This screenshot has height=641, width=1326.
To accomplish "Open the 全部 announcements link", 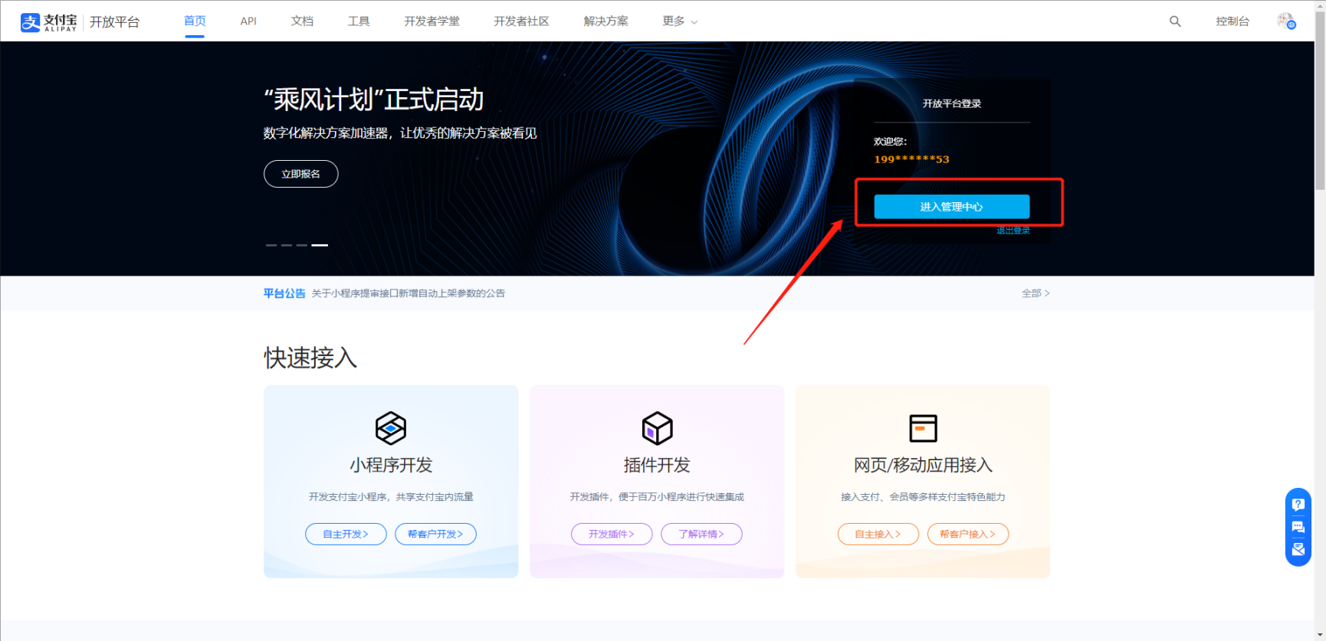I will click(x=1036, y=293).
